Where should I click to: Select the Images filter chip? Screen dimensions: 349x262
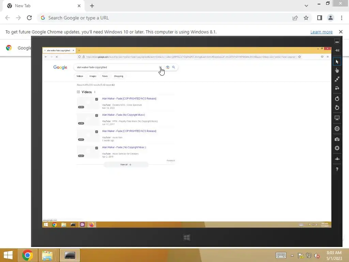tap(93, 76)
